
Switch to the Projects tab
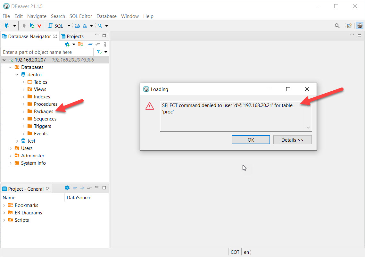click(x=72, y=37)
